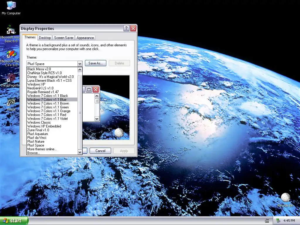Click the on-screen keyboard tray icon
Viewport: 300px width, 225px height.
pyautogui.click(x=267, y=221)
